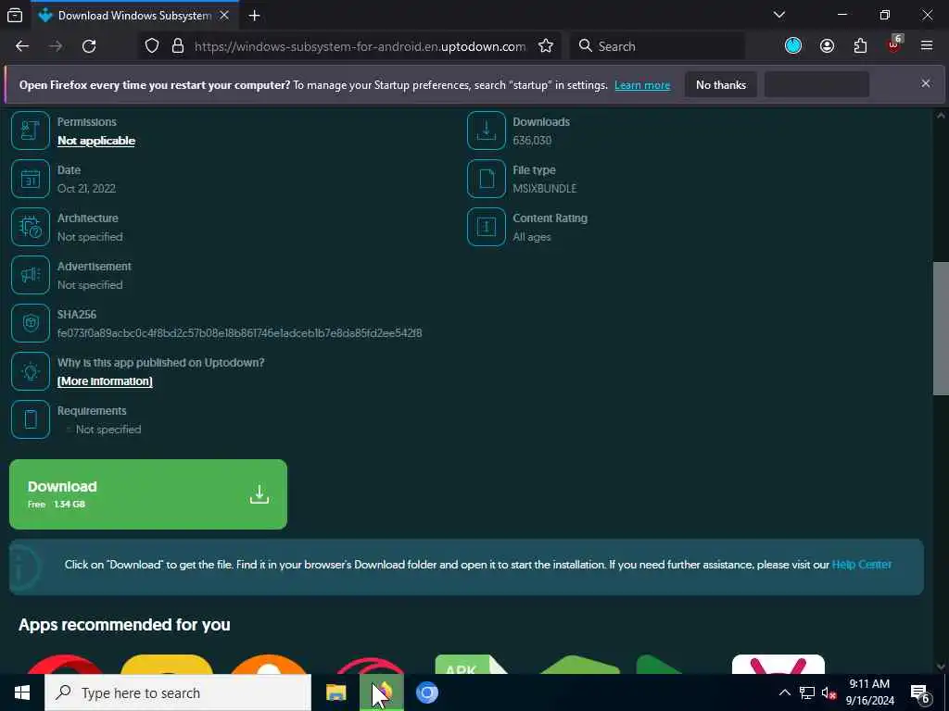949x711 pixels.
Task: Go back with the back arrow
Action: (x=22, y=46)
